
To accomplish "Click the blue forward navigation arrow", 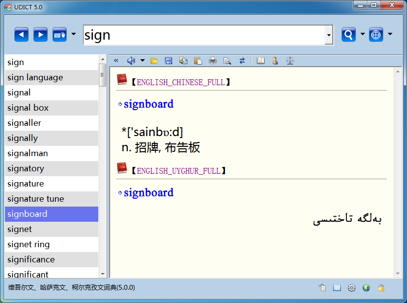I will (41, 35).
